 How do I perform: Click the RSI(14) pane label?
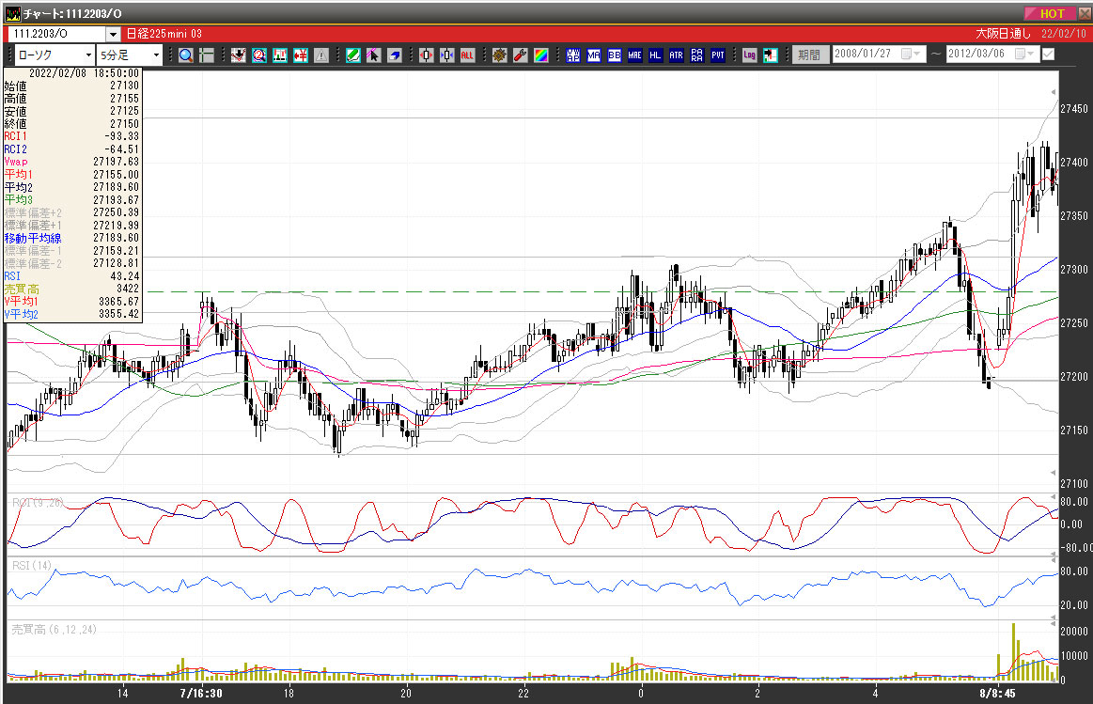32,565
